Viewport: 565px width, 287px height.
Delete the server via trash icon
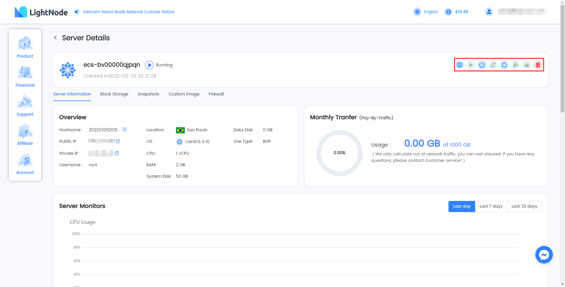538,65
